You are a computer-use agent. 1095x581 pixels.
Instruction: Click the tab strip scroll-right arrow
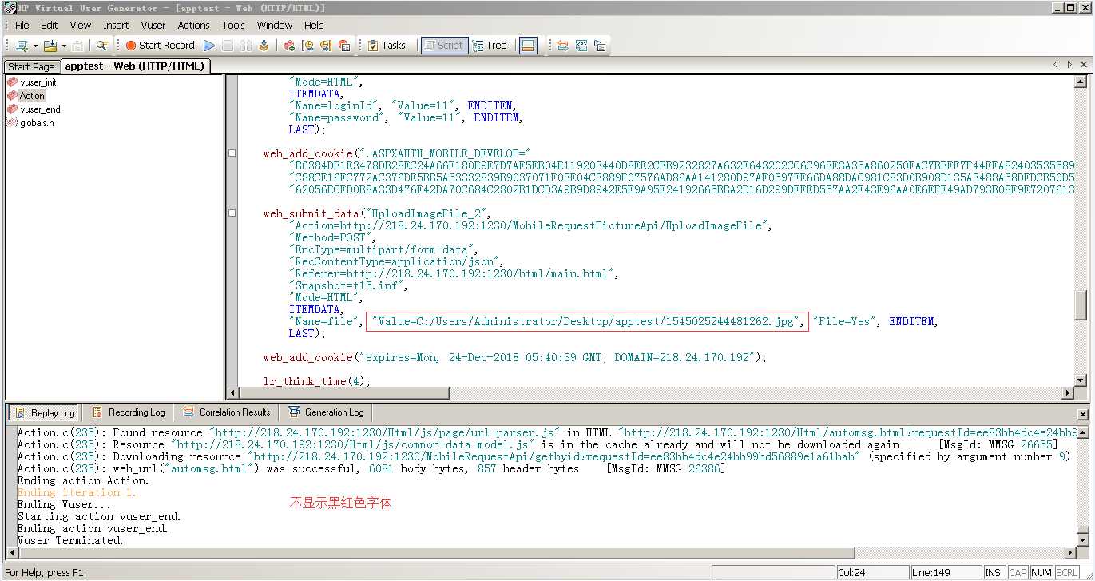[x=1069, y=65]
